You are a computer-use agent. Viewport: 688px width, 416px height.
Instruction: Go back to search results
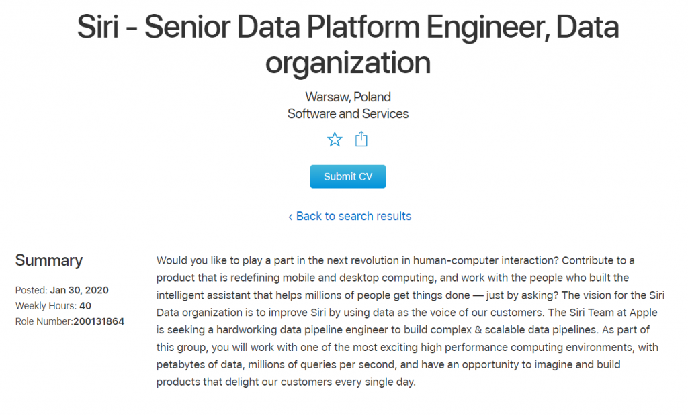(353, 216)
